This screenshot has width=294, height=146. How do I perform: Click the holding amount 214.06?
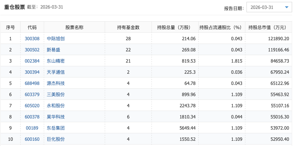click(189, 39)
